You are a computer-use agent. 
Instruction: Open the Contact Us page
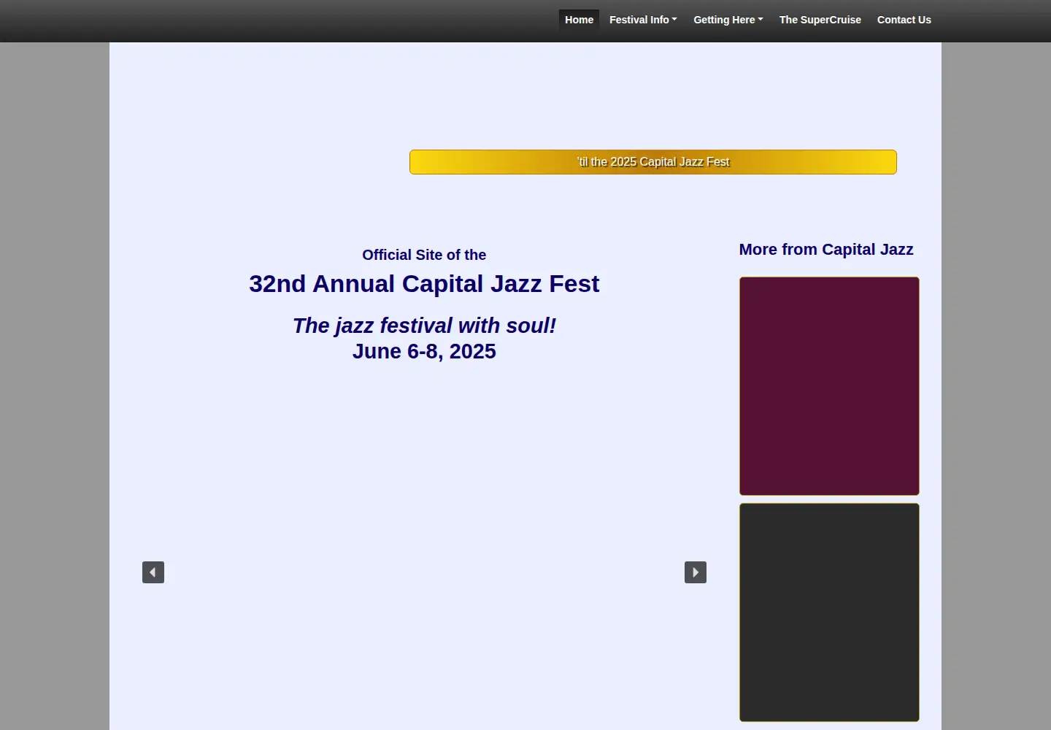click(904, 20)
